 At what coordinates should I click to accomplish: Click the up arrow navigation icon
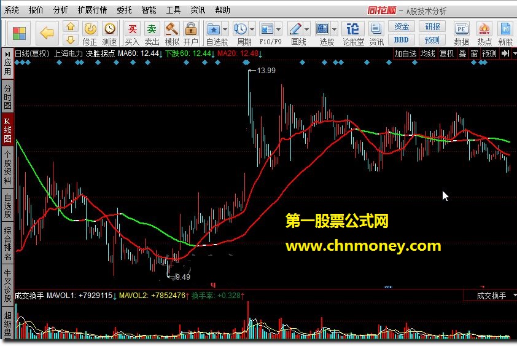70,26
